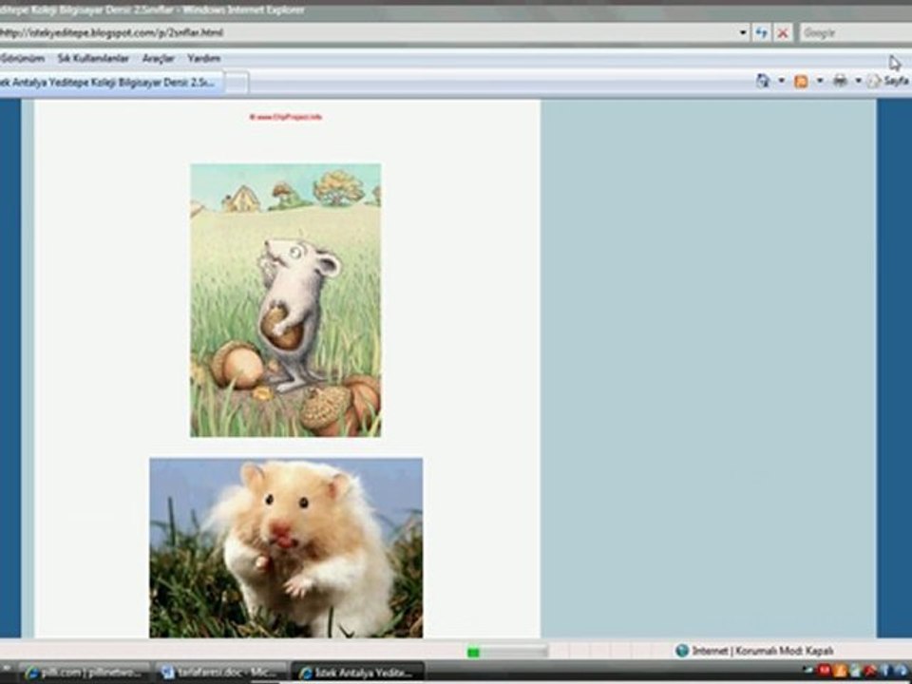Open the Yardım menu
912x684 pixels.
tap(203, 58)
